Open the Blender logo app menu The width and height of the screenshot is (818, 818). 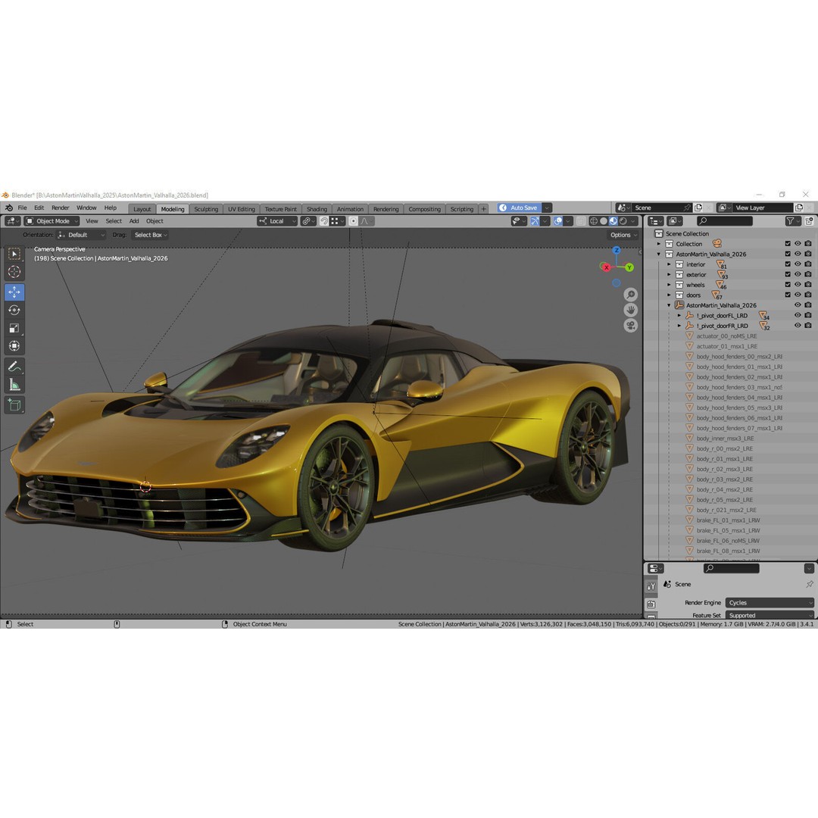pyautogui.click(x=9, y=208)
